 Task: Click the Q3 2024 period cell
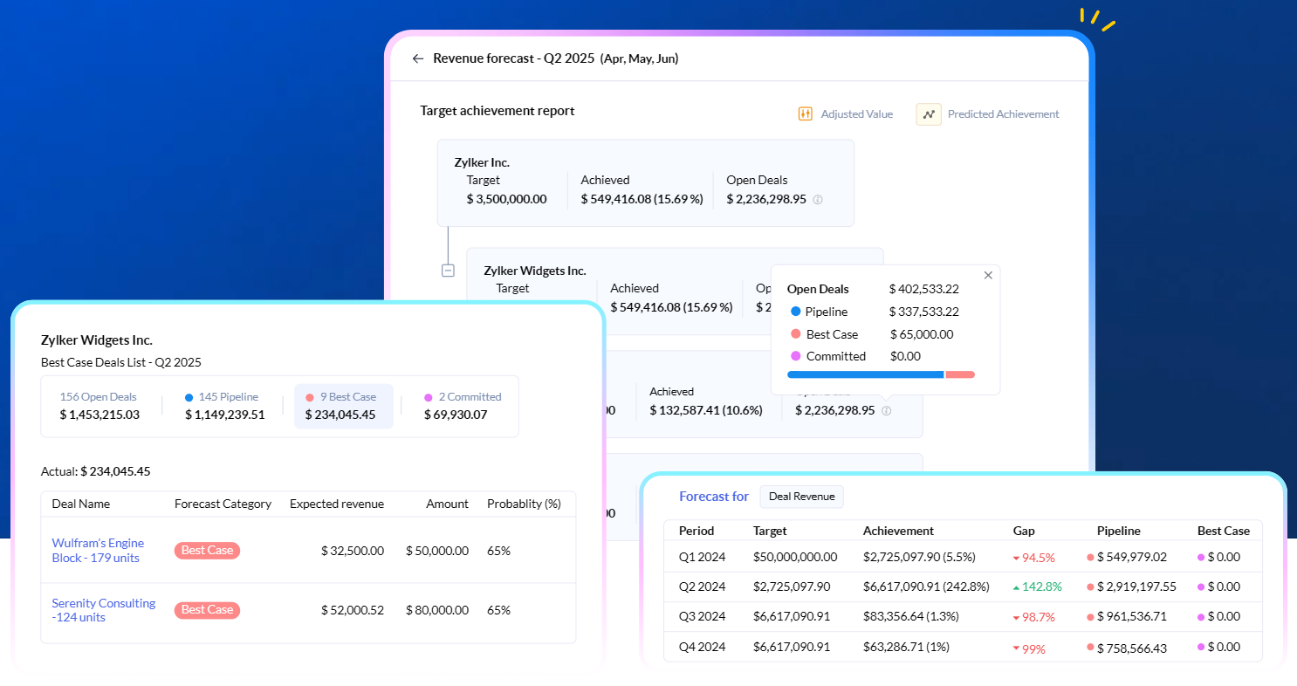pyautogui.click(x=703, y=616)
